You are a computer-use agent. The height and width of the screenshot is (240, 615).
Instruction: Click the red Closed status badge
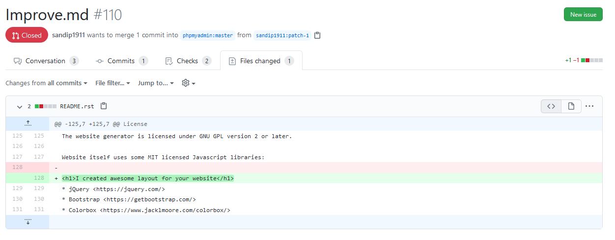click(27, 35)
